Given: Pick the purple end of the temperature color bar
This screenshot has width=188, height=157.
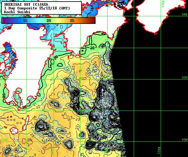Looking at the screenshot, I should click(4, 20).
